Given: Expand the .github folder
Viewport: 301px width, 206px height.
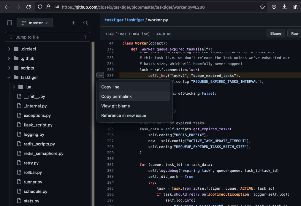Looking at the screenshot, I should point(9,58).
